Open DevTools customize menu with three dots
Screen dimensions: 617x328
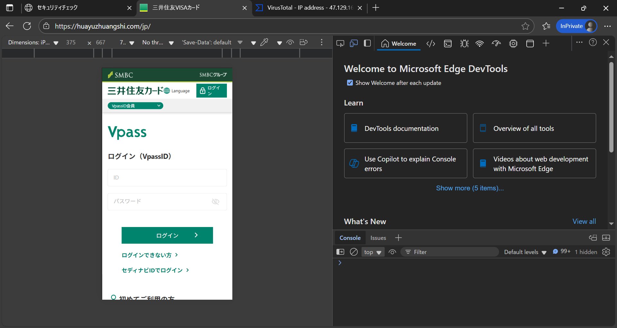pos(579,42)
